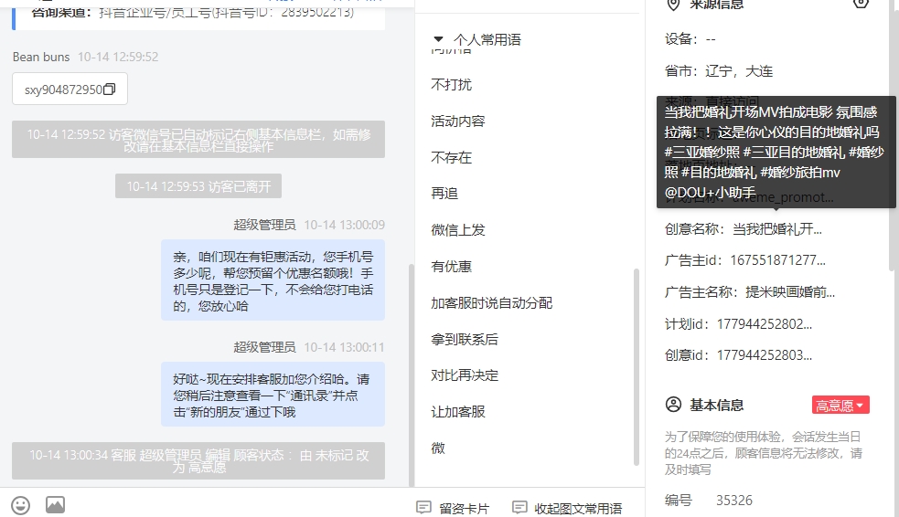Click the 10-14 13:00:11 timestamp
Image resolution: width=899 pixels, height=517 pixels.
coord(345,347)
